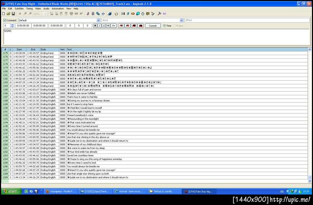Click the grid scrollbar up arrow
The width and height of the screenshot is (313, 205).
point(309,49)
